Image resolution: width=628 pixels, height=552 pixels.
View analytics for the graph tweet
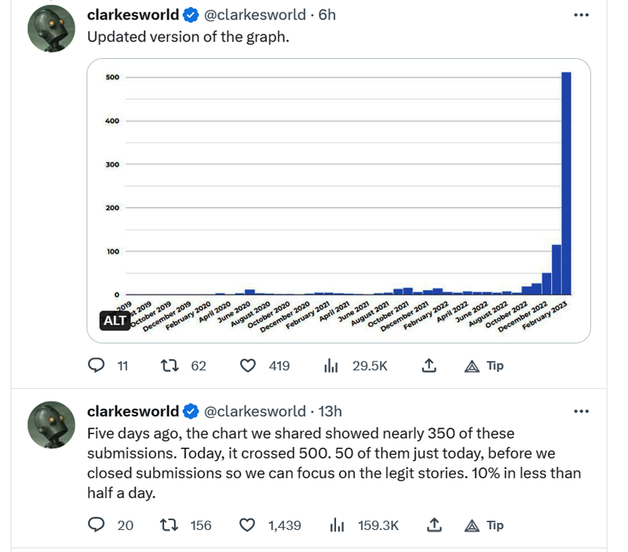pyautogui.click(x=331, y=365)
